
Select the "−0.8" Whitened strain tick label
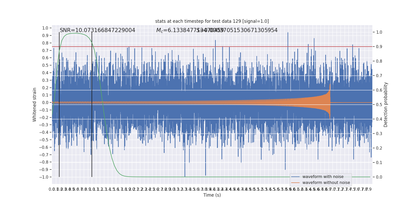click(x=44, y=162)
